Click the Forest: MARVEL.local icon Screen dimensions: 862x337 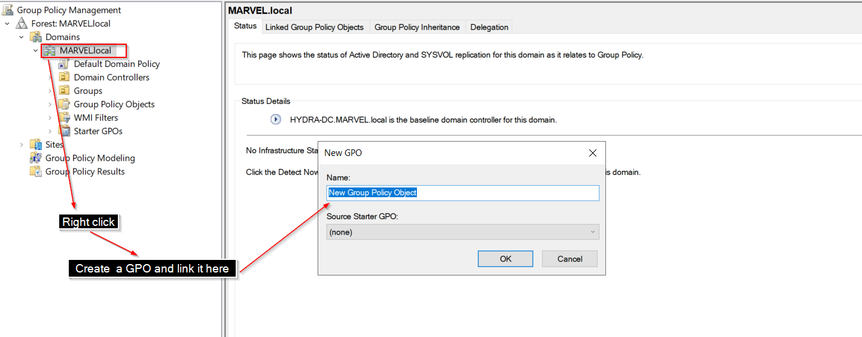pyautogui.click(x=22, y=23)
